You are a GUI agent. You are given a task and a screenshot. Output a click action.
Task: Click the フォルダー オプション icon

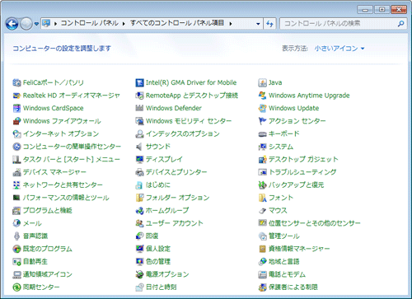(139, 198)
